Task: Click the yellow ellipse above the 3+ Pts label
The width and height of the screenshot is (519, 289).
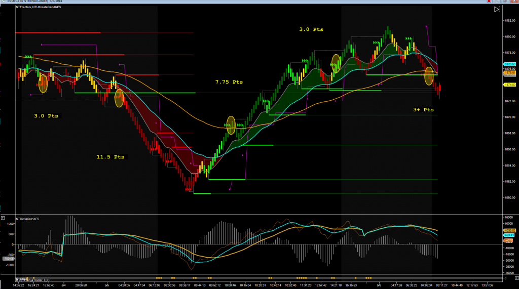Action: [429, 75]
